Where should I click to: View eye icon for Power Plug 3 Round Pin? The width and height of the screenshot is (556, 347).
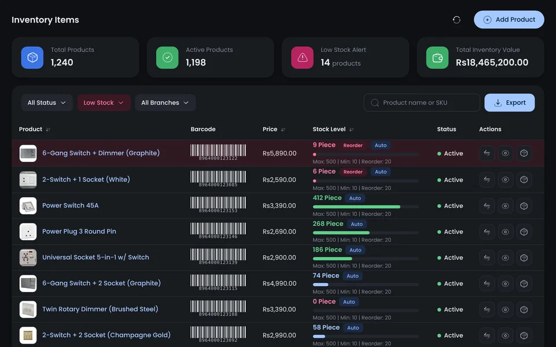click(x=505, y=232)
